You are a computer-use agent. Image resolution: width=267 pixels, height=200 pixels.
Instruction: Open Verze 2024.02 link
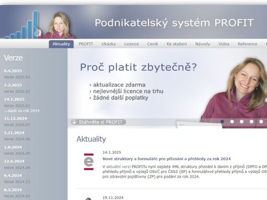[17, 196]
